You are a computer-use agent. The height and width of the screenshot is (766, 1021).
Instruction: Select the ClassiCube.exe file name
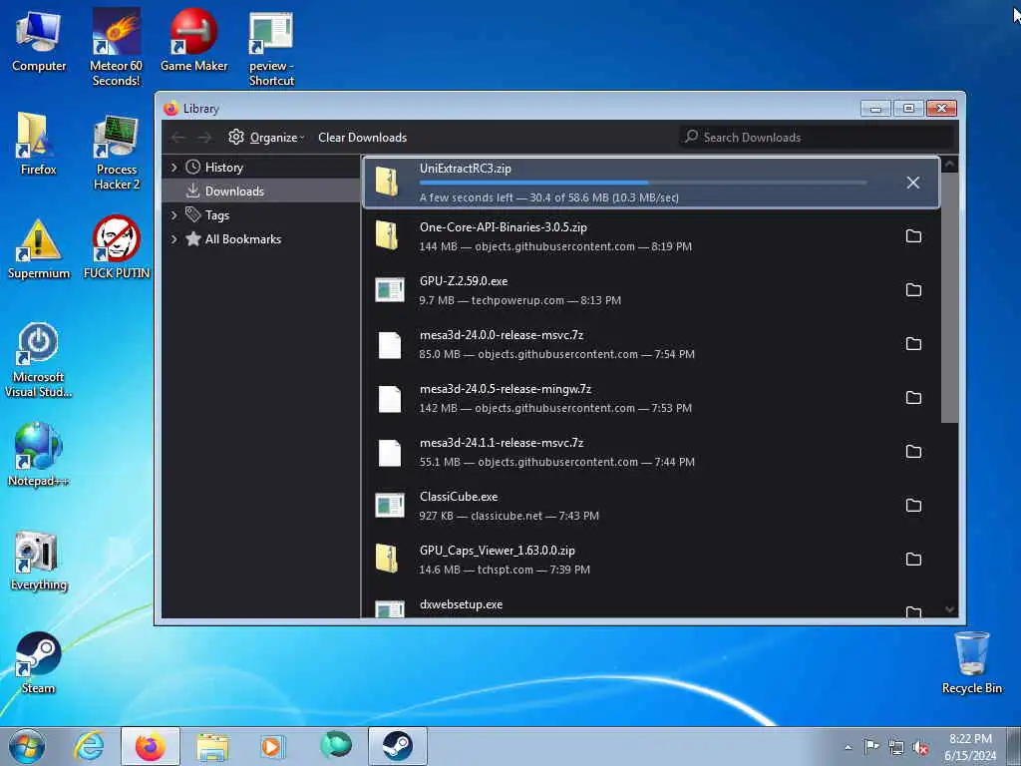coord(459,497)
